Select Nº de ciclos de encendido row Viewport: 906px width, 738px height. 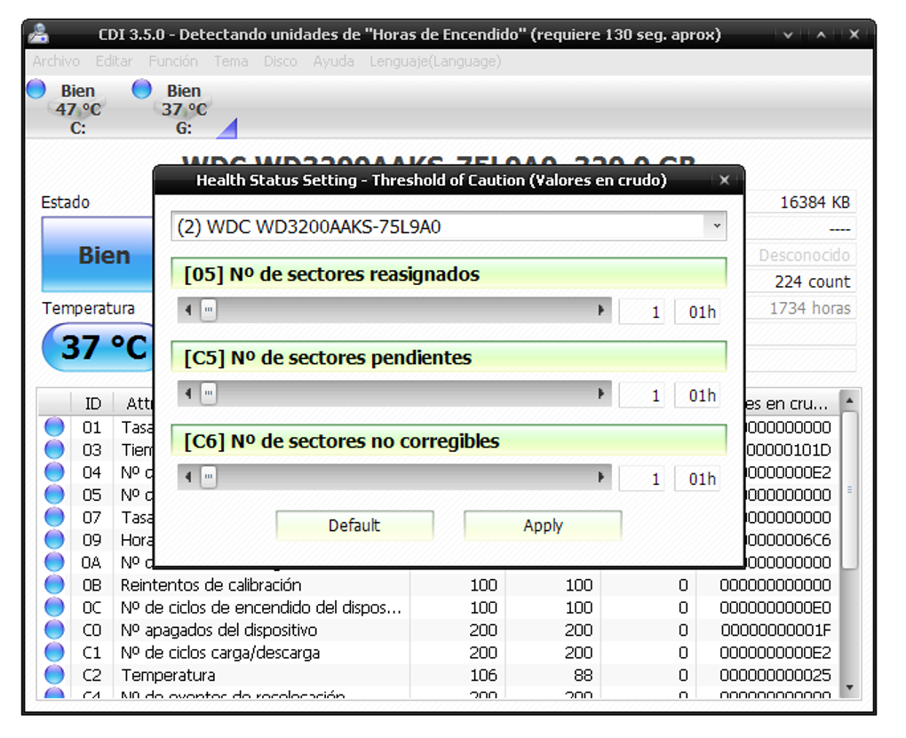439,607
